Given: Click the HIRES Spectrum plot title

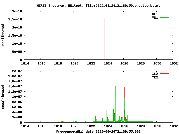Looking at the screenshot, I should (x=98, y=6).
